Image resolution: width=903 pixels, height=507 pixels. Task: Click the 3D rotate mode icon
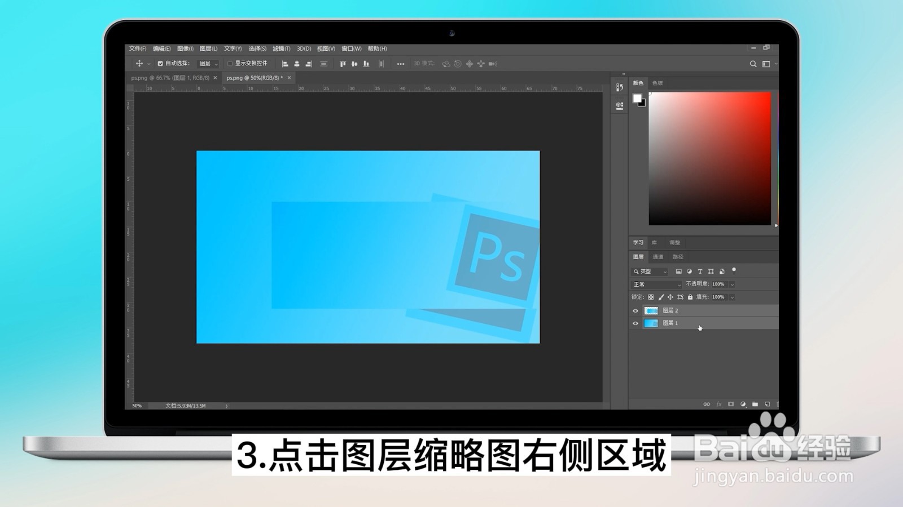[x=446, y=64]
